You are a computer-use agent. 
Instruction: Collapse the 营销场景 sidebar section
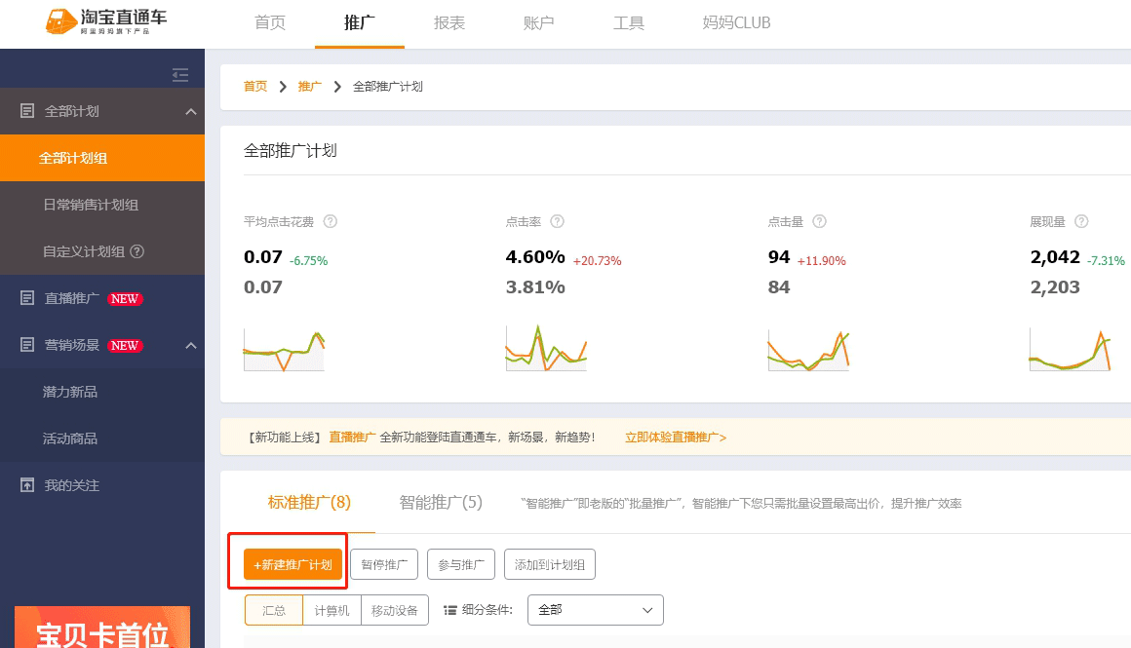pyautogui.click(x=191, y=345)
